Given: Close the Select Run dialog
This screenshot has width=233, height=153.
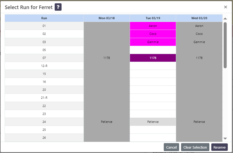Looking at the screenshot, I should coord(225,7).
